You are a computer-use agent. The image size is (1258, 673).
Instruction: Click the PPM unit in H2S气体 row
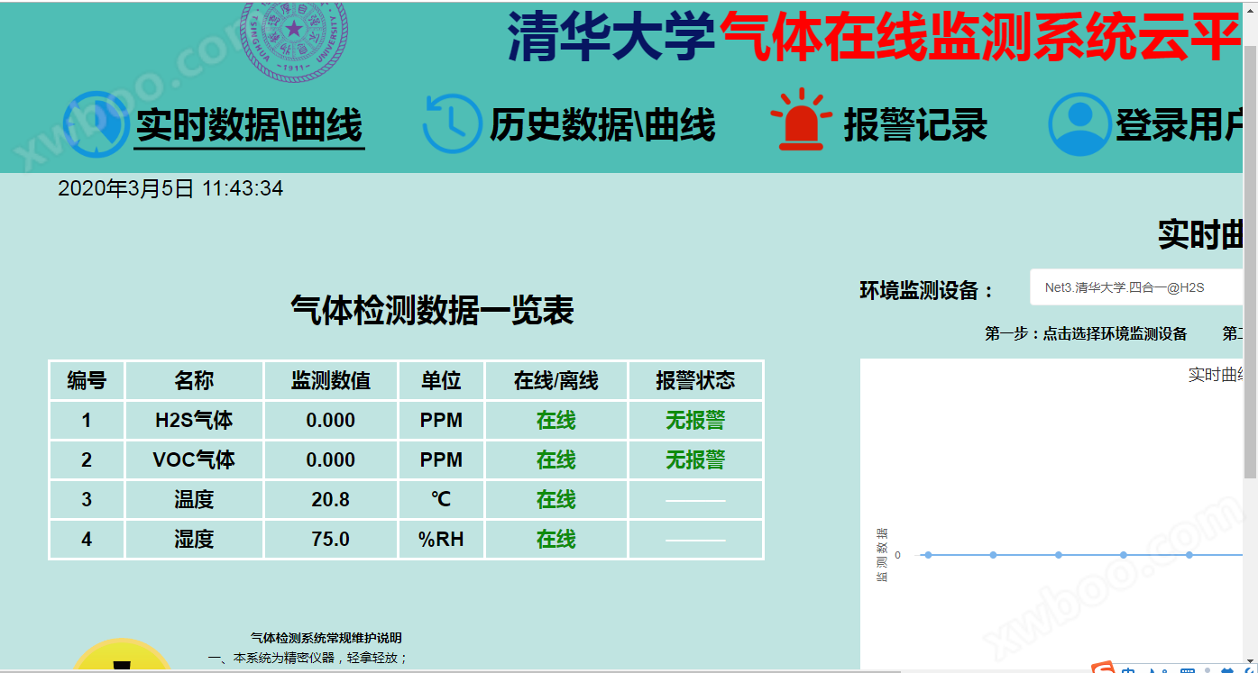tap(441, 421)
